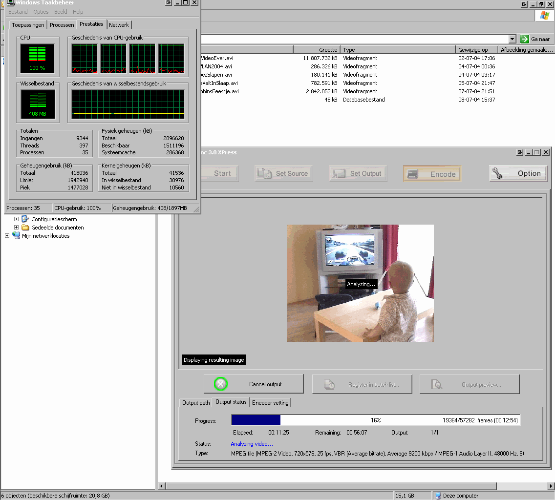Viewport: 555px width, 500px height.
Task: Click the encoding progress bar
Action: (x=376, y=420)
